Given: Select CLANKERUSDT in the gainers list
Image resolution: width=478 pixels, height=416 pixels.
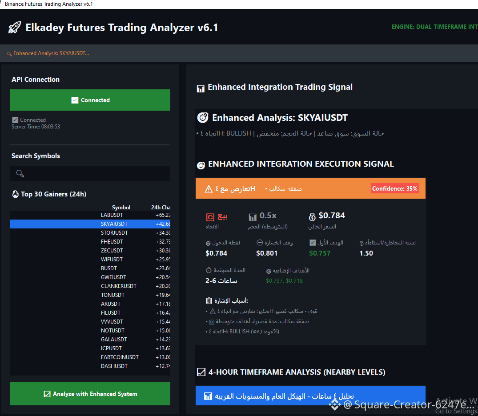Looking at the screenshot, I should (x=90, y=286).
